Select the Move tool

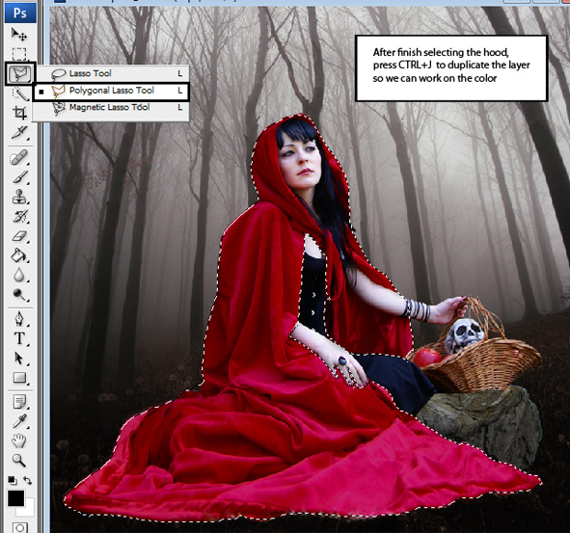tap(19, 35)
